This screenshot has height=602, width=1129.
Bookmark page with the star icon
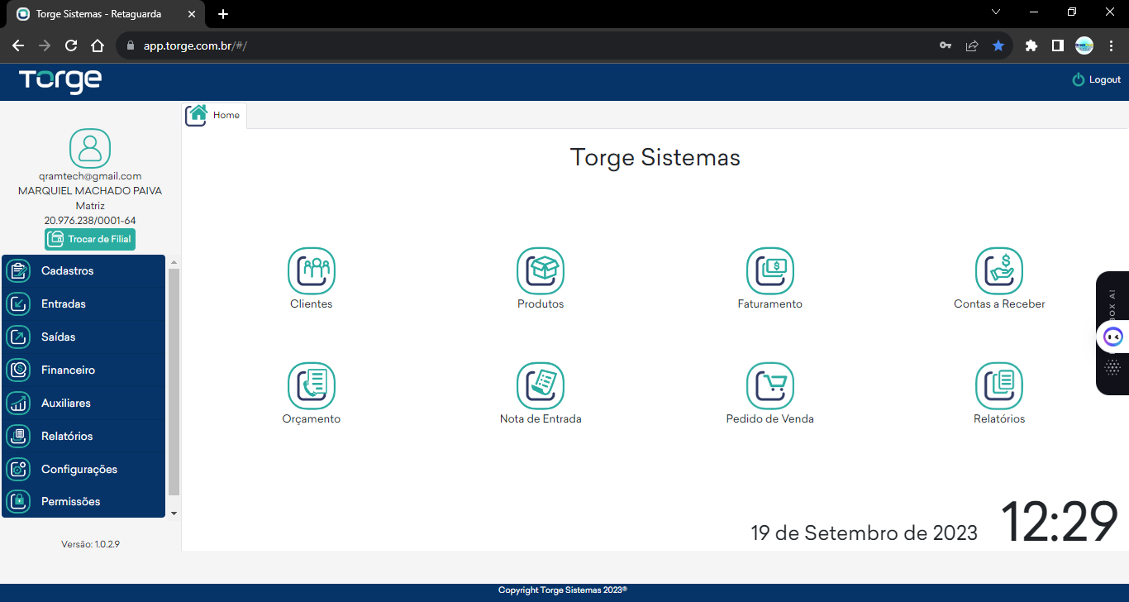(x=998, y=45)
